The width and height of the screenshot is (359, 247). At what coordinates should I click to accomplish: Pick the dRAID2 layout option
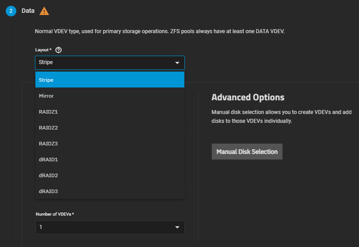(x=110, y=175)
